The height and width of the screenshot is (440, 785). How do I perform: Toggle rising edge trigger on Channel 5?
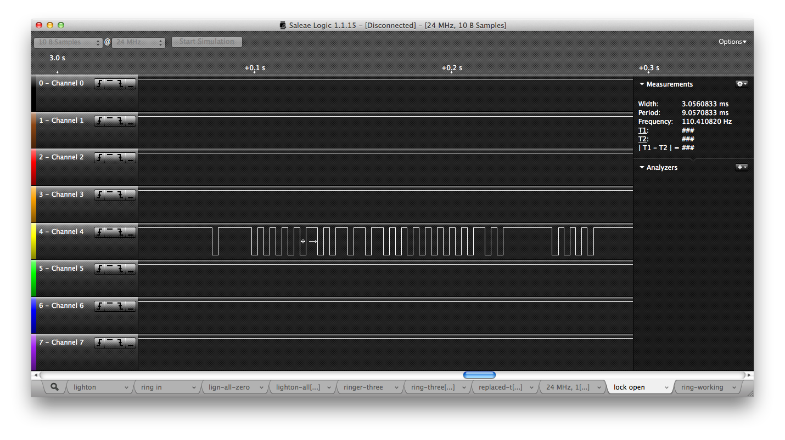(x=99, y=269)
